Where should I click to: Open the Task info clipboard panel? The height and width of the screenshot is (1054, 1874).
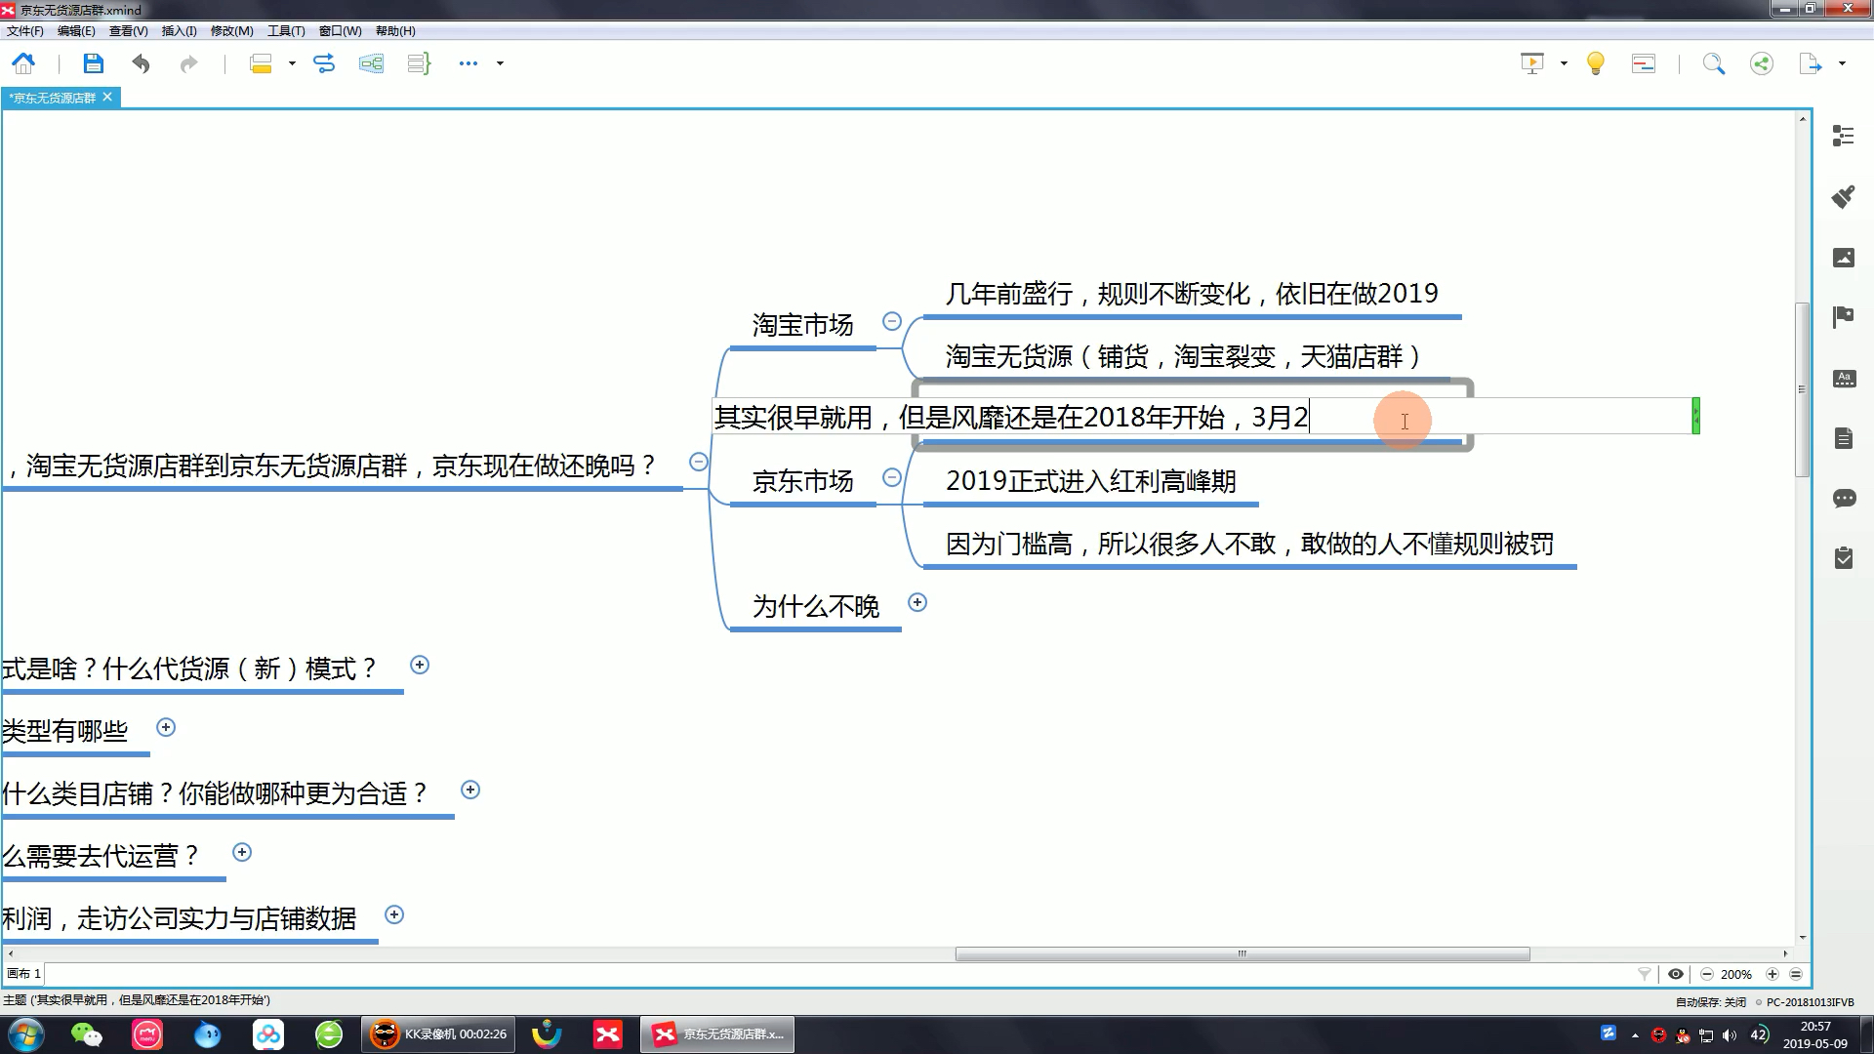tap(1843, 558)
